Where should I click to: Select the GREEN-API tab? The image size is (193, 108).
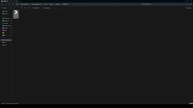[9, 1]
